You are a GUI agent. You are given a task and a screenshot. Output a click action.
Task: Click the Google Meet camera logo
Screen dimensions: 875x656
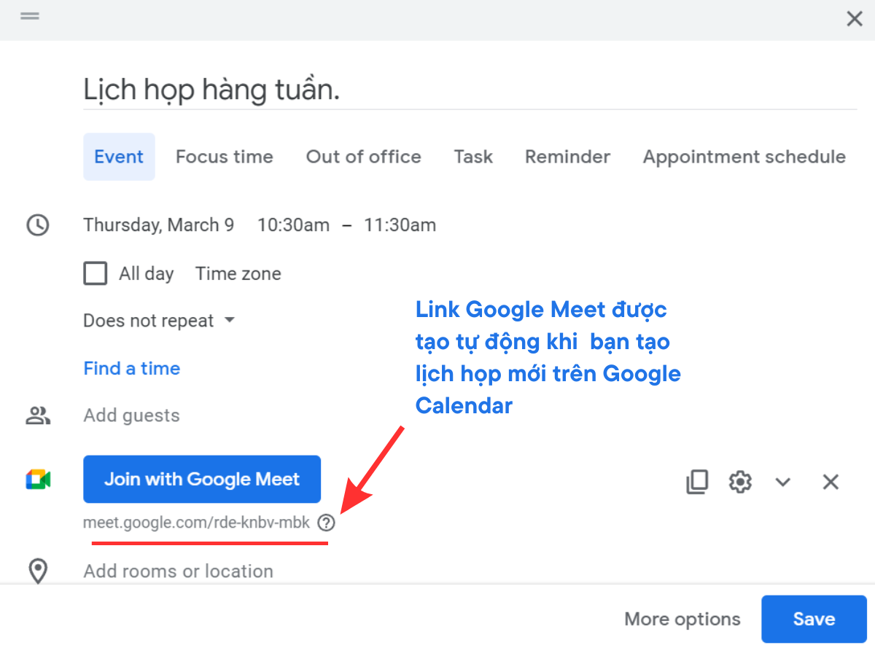coord(38,480)
